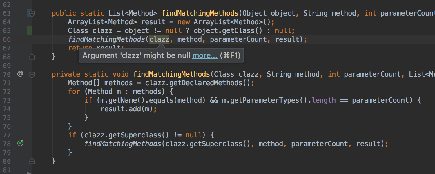Collapse the public findMatchingMethods method at line 63
The height and width of the screenshot is (174, 435).
pyautogui.click(x=32, y=13)
